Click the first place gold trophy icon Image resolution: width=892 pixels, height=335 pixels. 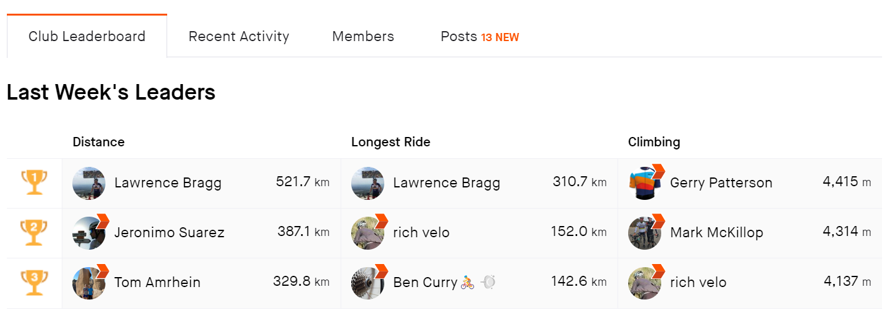34,183
